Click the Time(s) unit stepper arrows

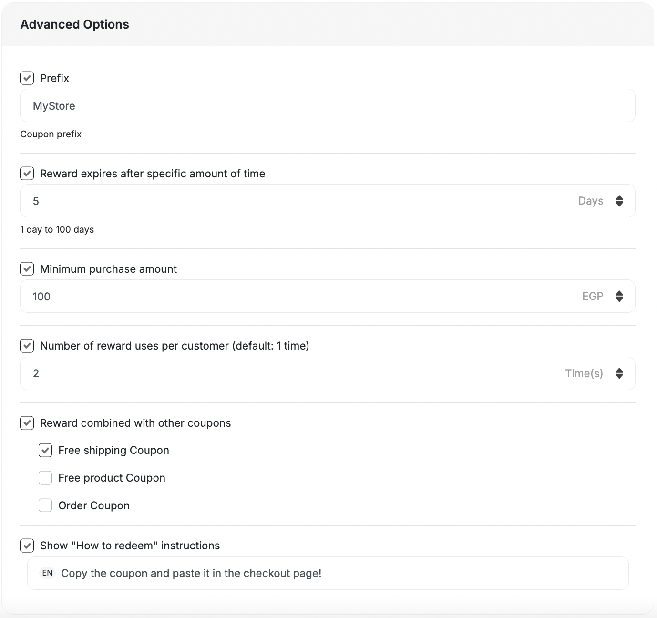619,373
